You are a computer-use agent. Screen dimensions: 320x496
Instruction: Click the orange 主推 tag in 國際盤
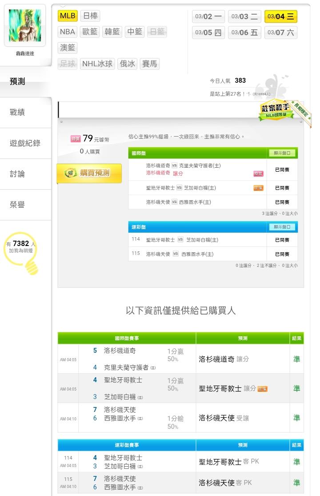[x=258, y=188]
